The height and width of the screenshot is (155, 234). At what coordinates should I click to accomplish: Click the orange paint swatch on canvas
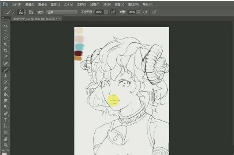78,58
